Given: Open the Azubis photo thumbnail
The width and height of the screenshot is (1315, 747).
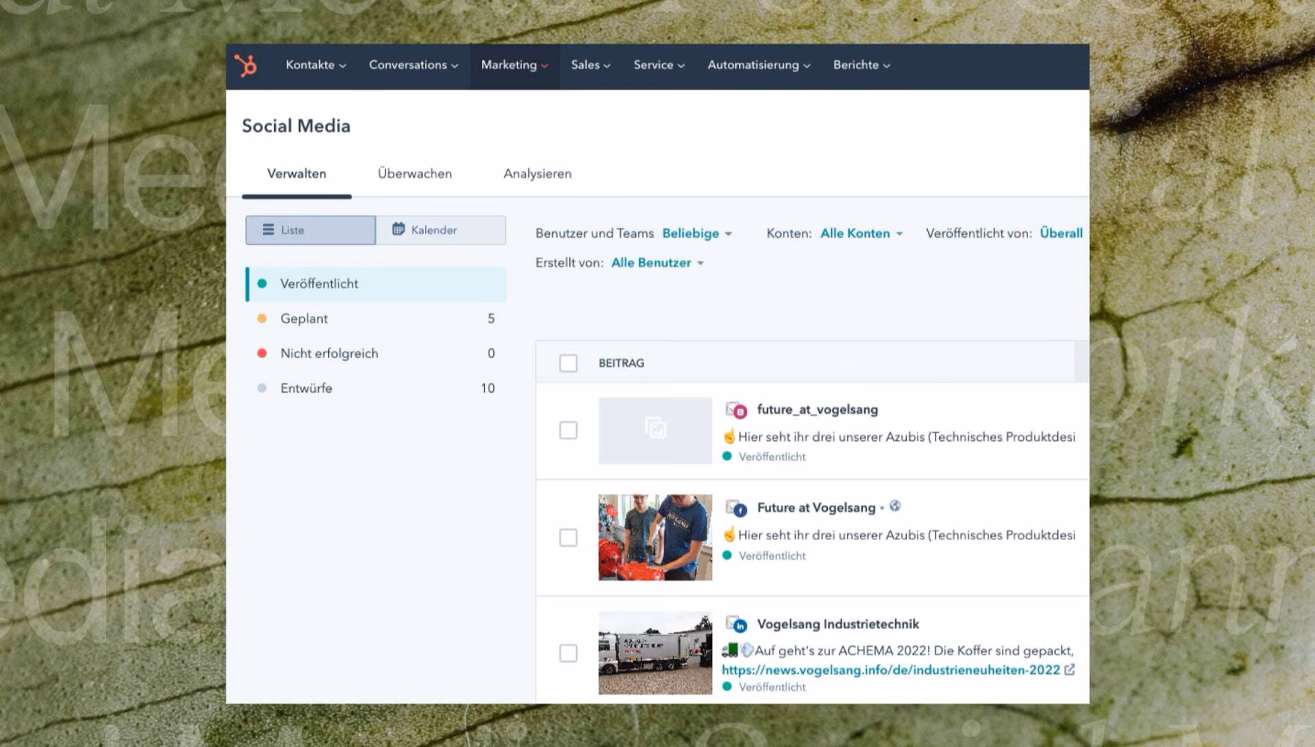Looking at the screenshot, I should [x=655, y=537].
